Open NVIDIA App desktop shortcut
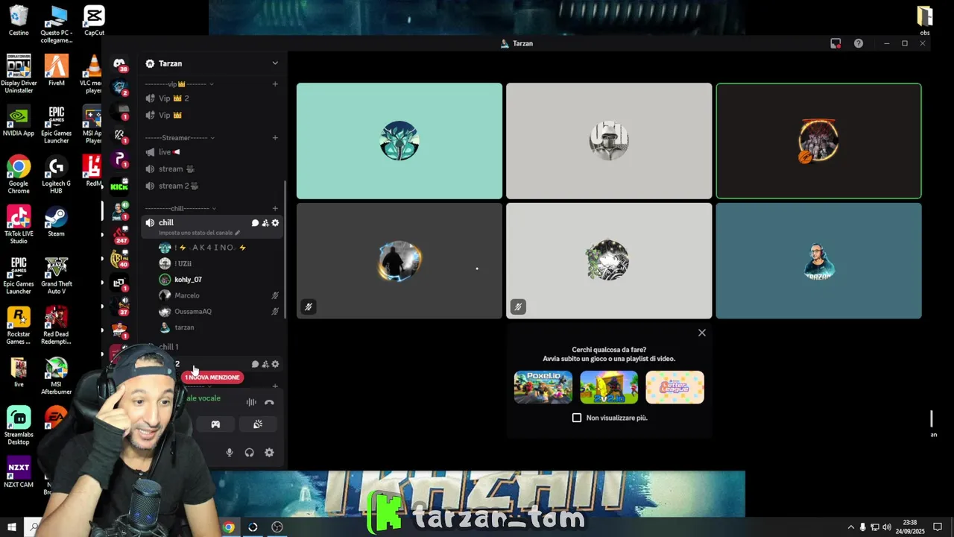Viewport: 954px width, 537px height. (19, 122)
